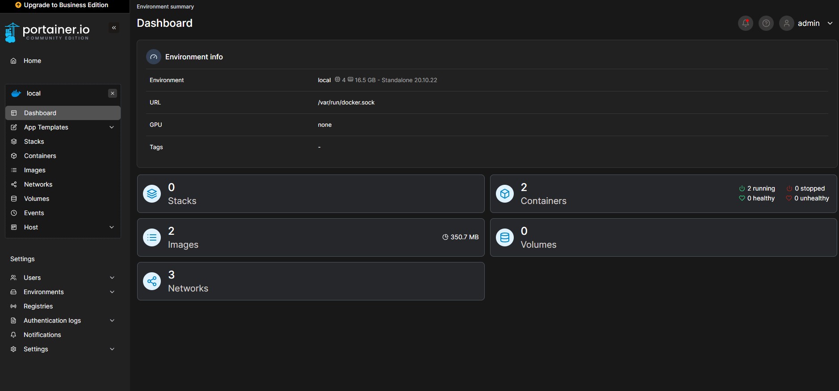Click the admin user avatar icon
839x391 pixels.
point(787,23)
